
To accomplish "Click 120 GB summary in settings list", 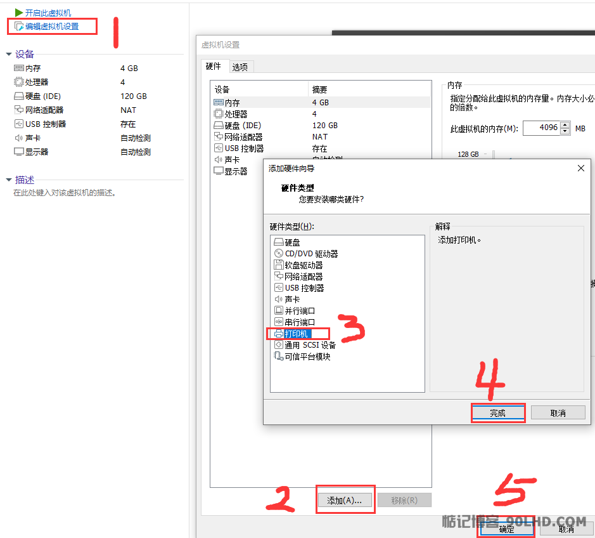I will click(x=325, y=126).
